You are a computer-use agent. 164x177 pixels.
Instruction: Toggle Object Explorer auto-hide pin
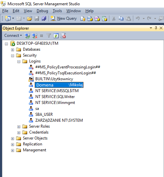pyautogui.click(x=156, y=28)
